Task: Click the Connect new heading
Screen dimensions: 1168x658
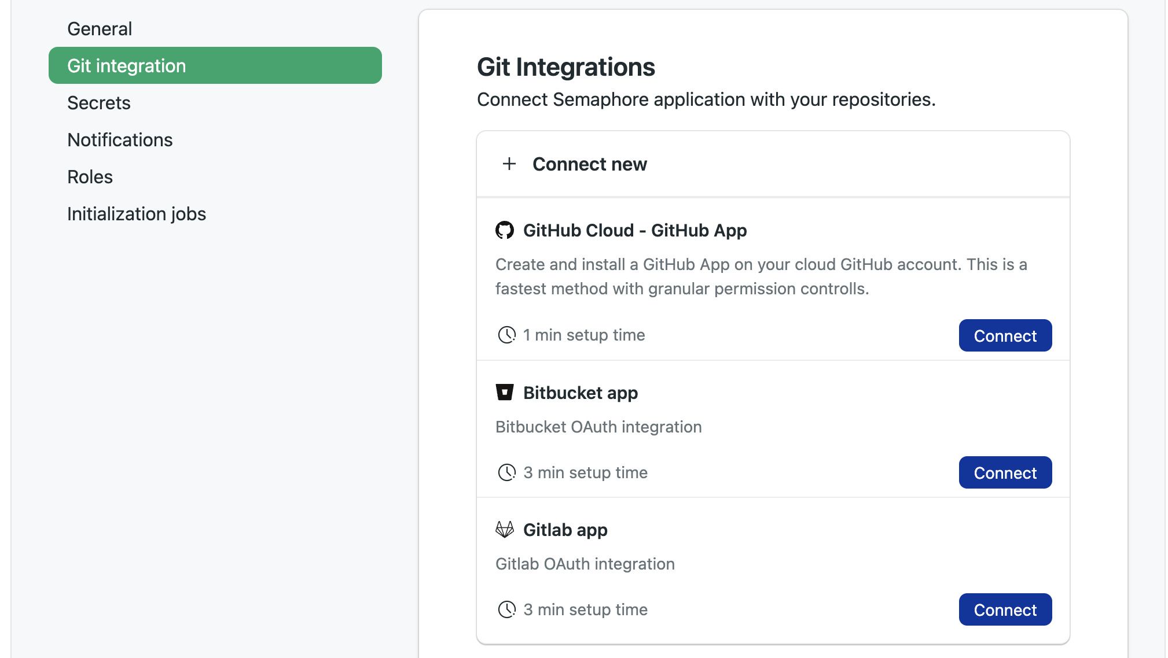Action: coord(589,164)
